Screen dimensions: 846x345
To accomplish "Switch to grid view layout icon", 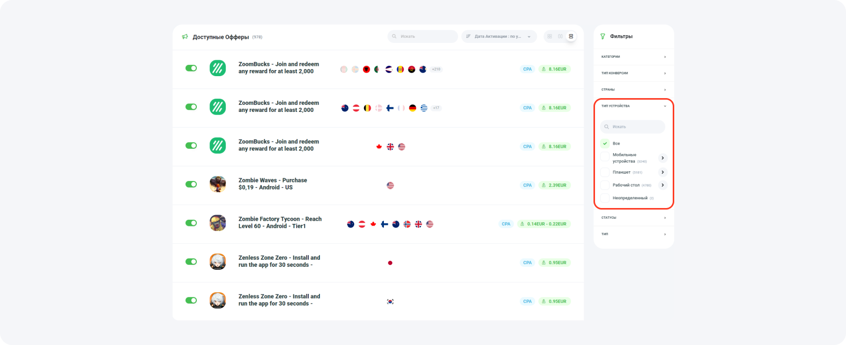I will (x=550, y=36).
